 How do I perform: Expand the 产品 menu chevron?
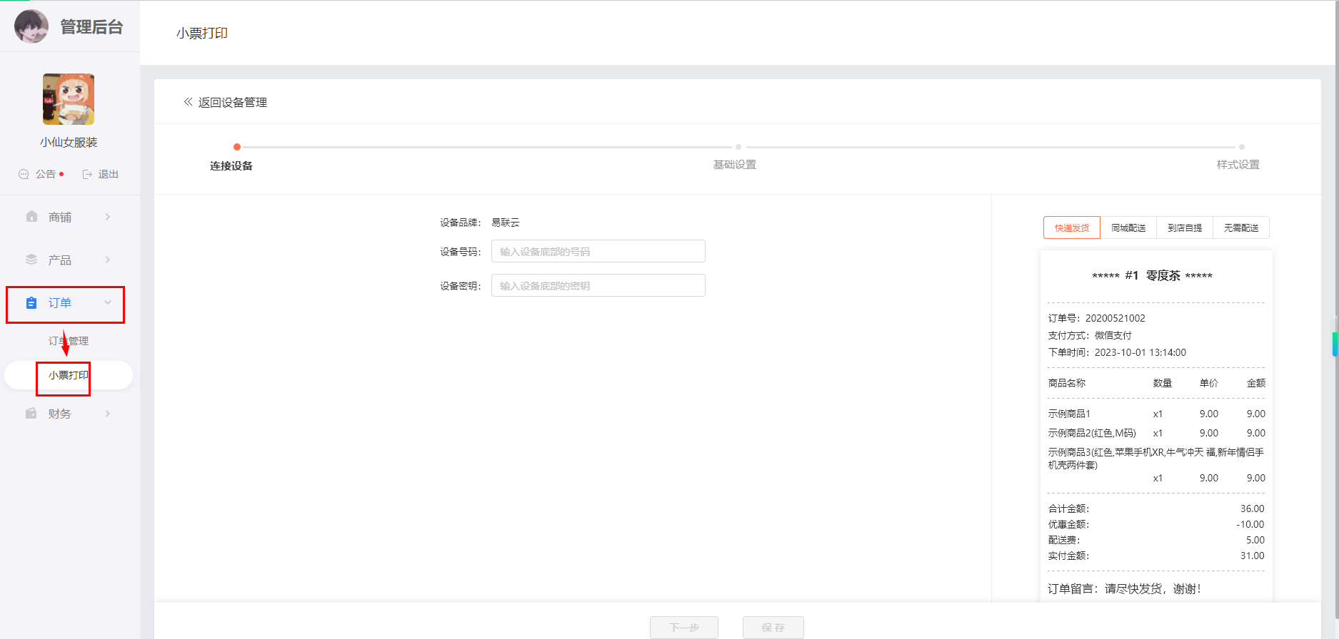pos(108,260)
